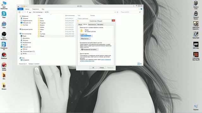Screen dimensions: 202x113
Task: Click the Explorer search field
Action: pyautogui.click(x=130, y=12)
